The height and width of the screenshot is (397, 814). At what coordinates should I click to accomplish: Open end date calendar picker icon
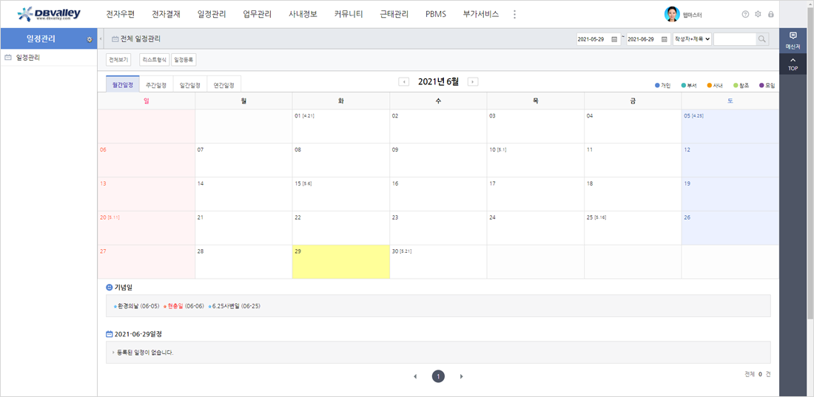(x=665, y=39)
